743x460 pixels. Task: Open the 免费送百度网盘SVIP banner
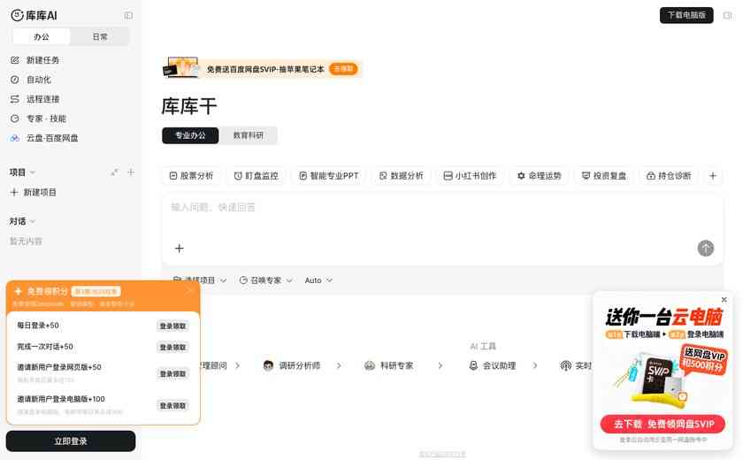coord(262,69)
